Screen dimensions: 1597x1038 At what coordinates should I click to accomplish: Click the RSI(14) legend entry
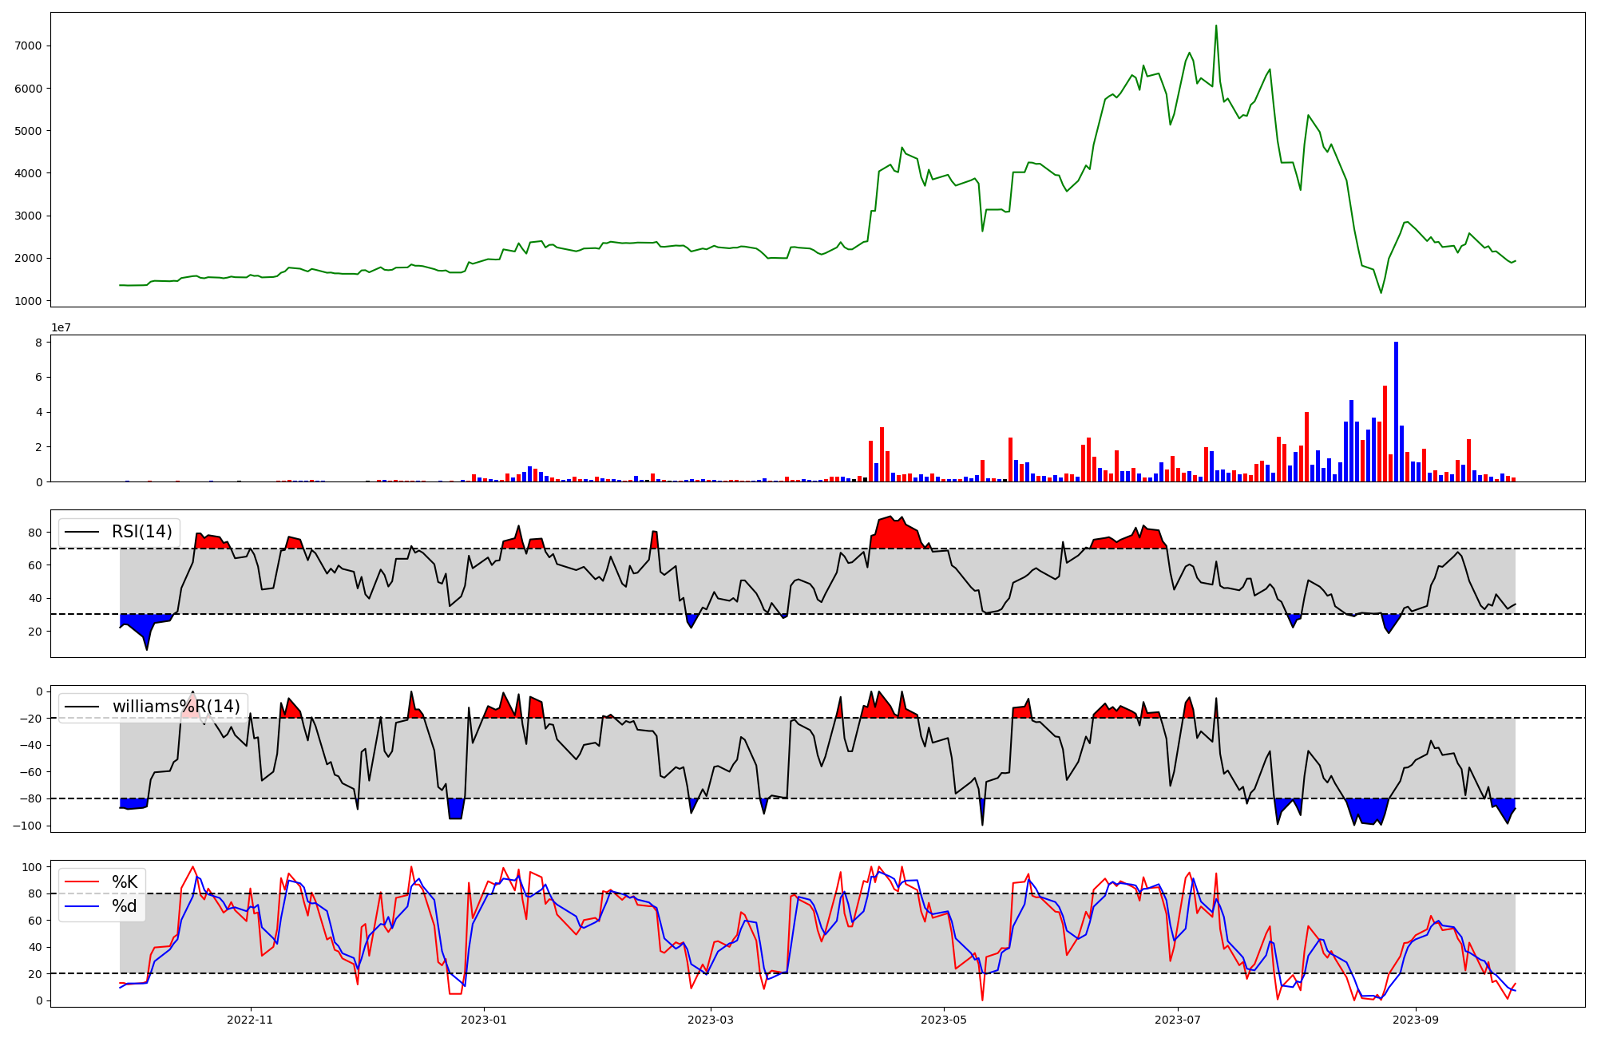[x=141, y=532]
